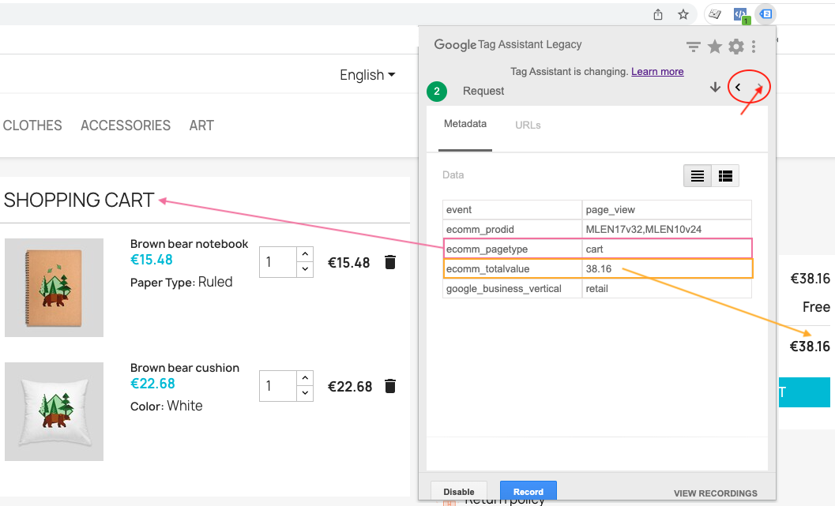Increase Brown bear notebook quantity
The width and height of the screenshot is (835, 506).
coord(306,254)
